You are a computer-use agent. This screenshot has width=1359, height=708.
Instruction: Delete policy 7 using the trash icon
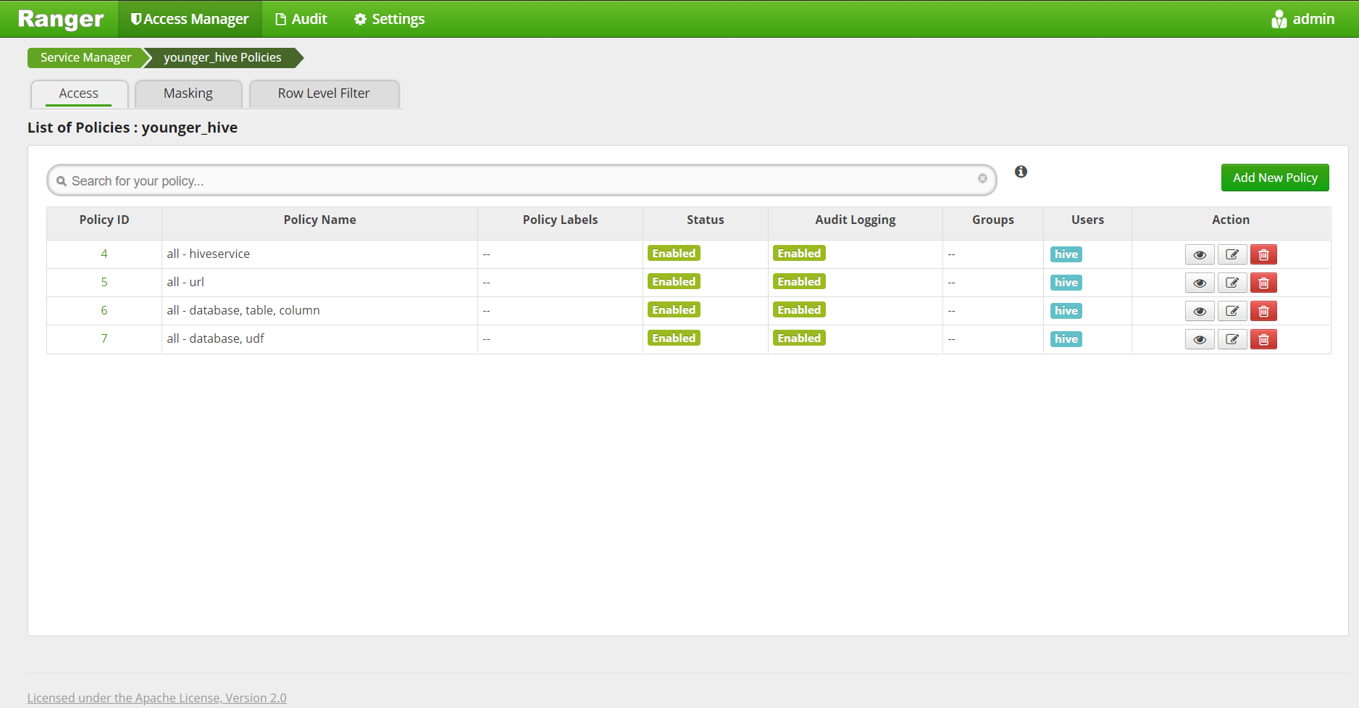point(1263,338)
